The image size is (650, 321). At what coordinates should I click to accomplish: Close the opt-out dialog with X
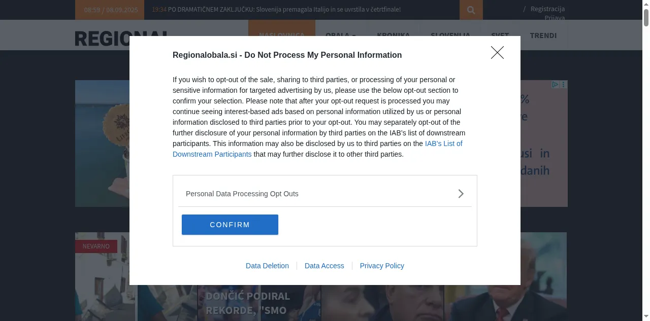(x=497, y=53)
